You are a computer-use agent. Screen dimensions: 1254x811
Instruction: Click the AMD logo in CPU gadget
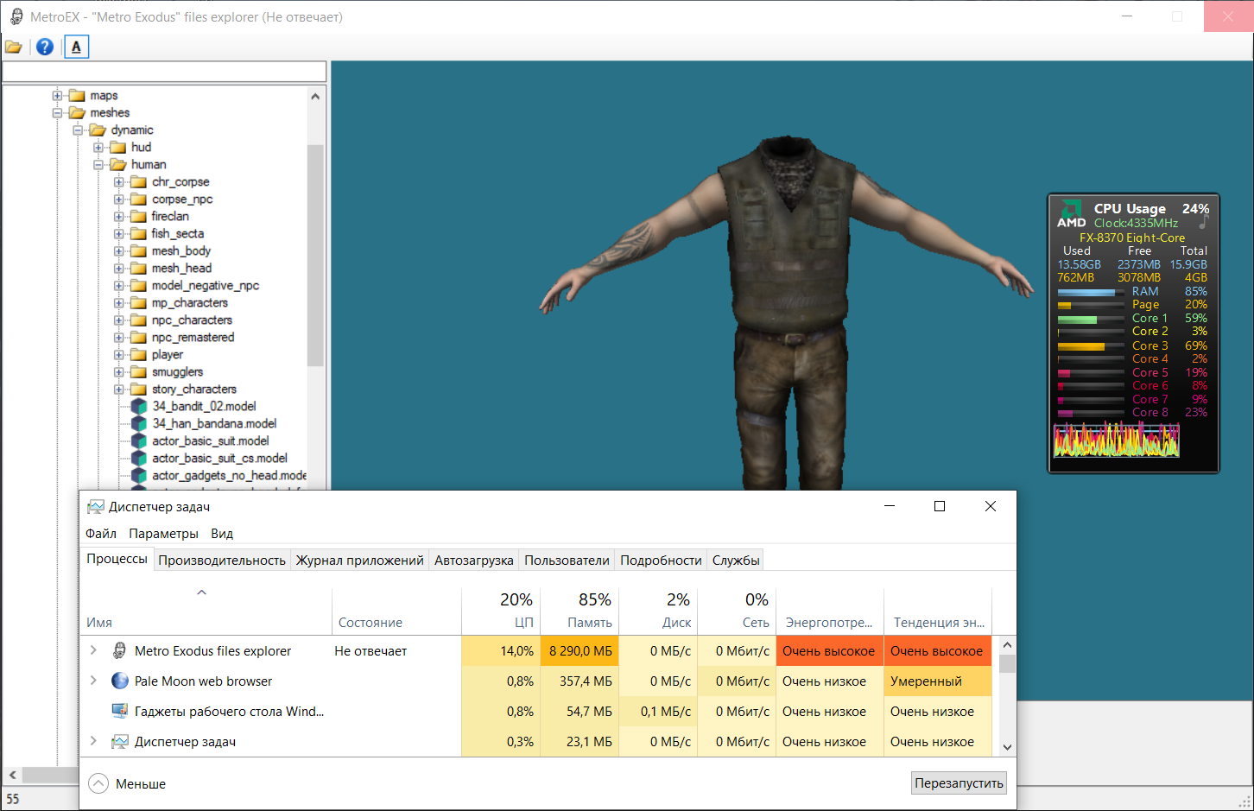tap(1071, 214)
